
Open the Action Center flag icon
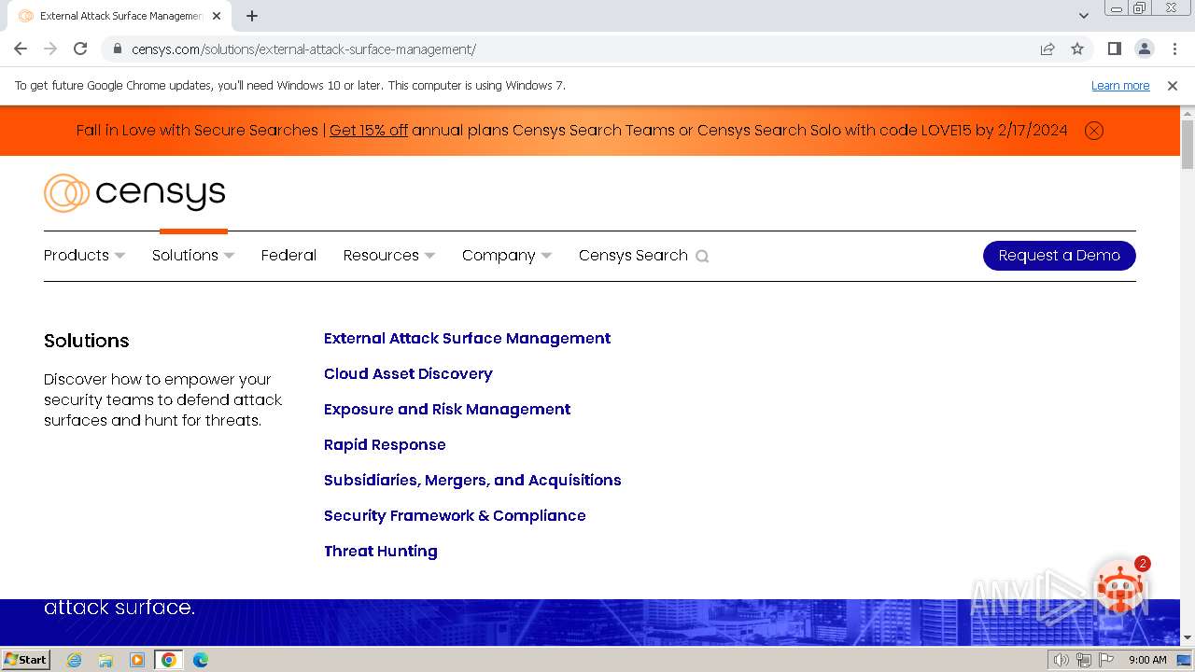point(1106,660)
